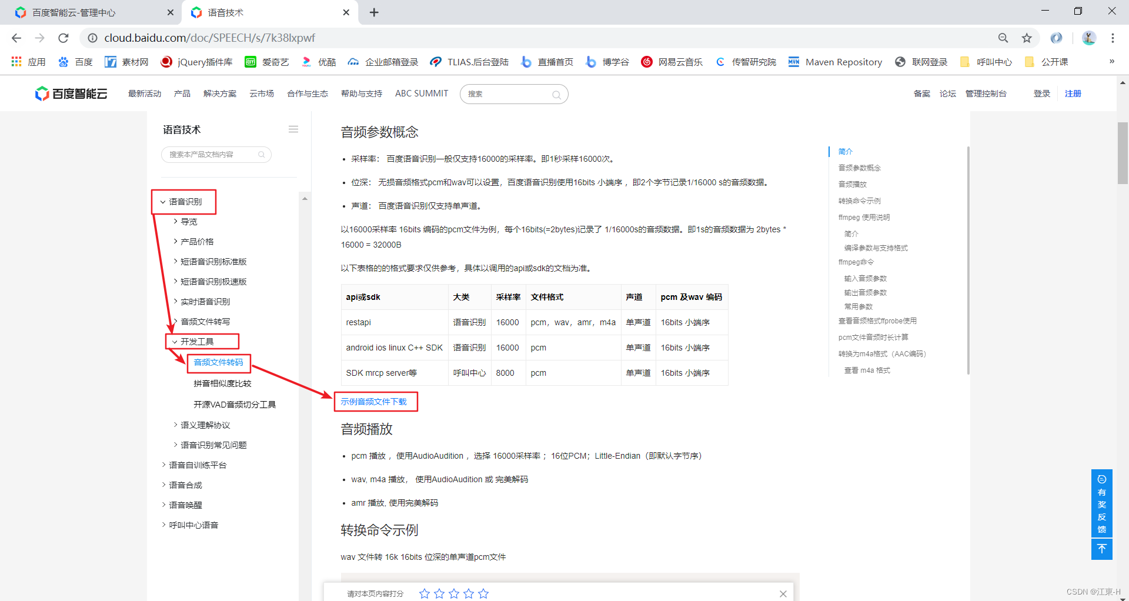Image resolution: width=1129 pixels, height=601 pixels.
Task: Open 管理控制台
Action: [x=986, y=94]
